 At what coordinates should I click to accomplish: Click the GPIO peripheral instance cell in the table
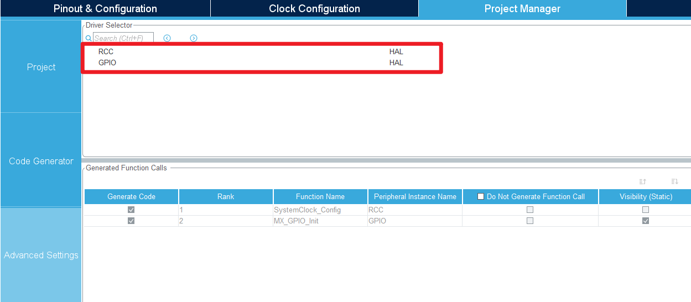pyautogui.click(x=415, y=221)
